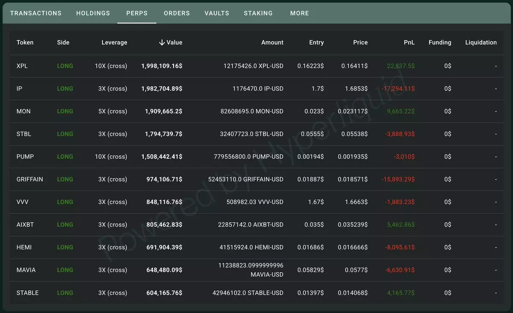Sort by the Liquidation column header
Screen dimensions: 513x313
click(481, 42)
